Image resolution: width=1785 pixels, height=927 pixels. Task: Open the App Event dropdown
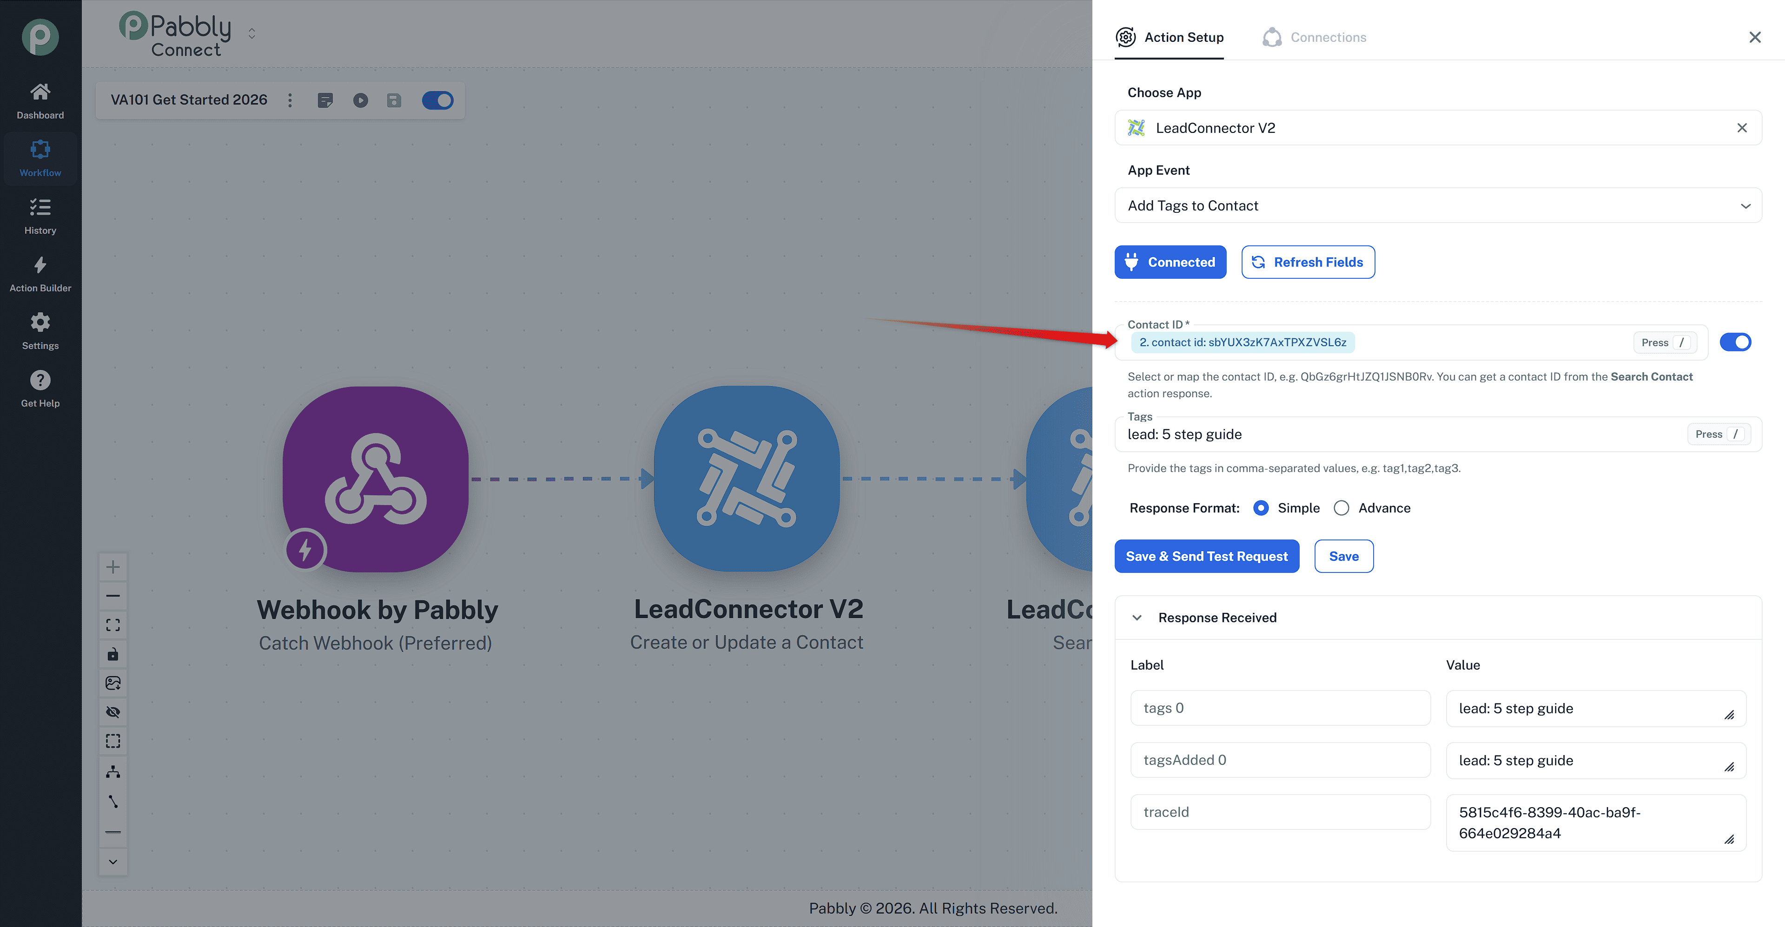coord(1438,206)
